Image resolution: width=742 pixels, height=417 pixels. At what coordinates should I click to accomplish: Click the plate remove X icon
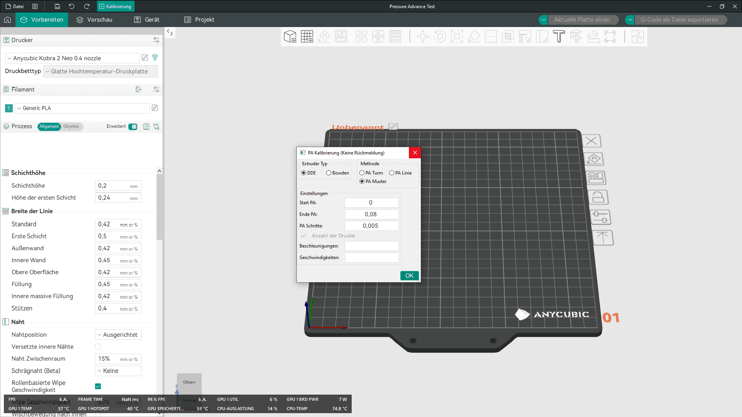coord(591,141)
